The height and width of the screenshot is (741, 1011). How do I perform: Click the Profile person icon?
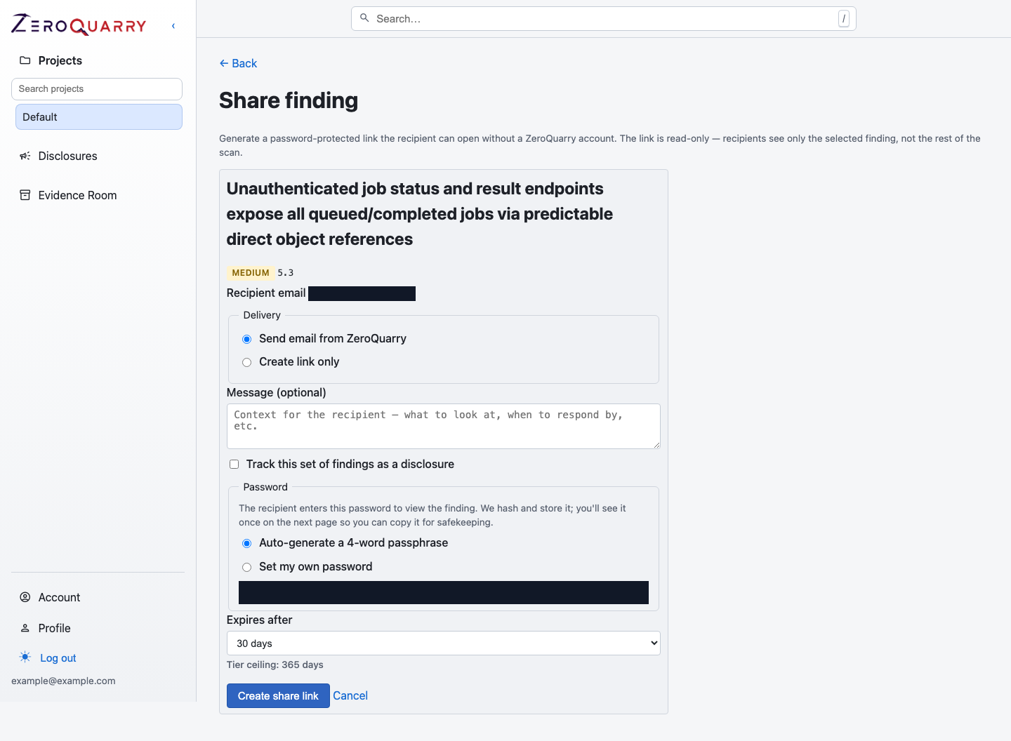tap(25, 628)
